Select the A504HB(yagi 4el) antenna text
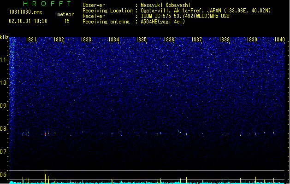 [x=163, y=22]
